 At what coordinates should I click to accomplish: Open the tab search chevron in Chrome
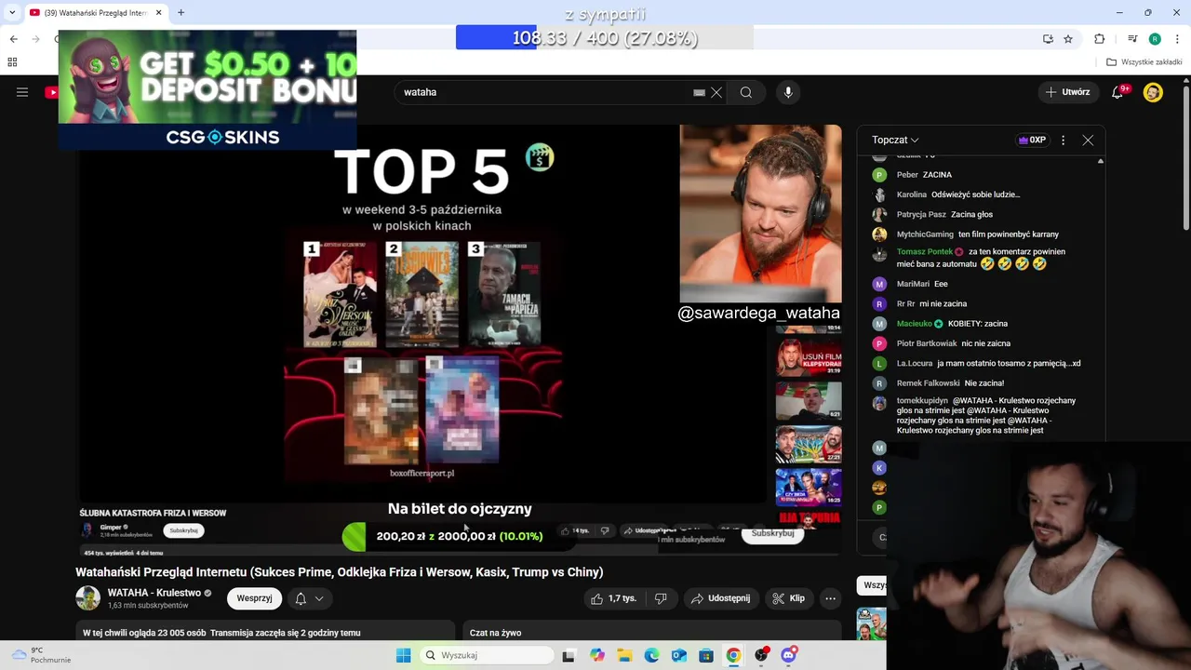coord(11,12)
